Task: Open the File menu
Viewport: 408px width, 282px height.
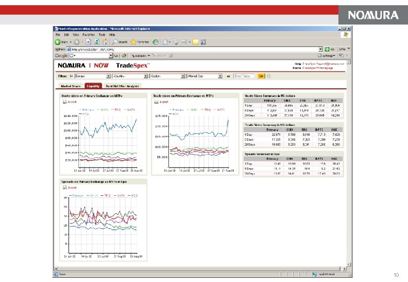Action: click(58, 34)
